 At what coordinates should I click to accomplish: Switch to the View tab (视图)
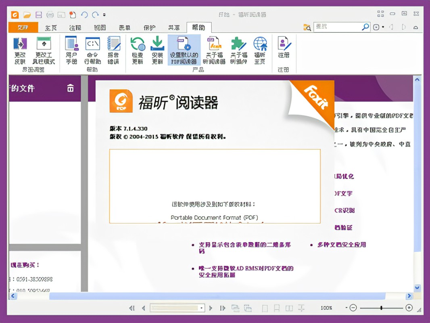pyautogui.click(x=100, y=28)
